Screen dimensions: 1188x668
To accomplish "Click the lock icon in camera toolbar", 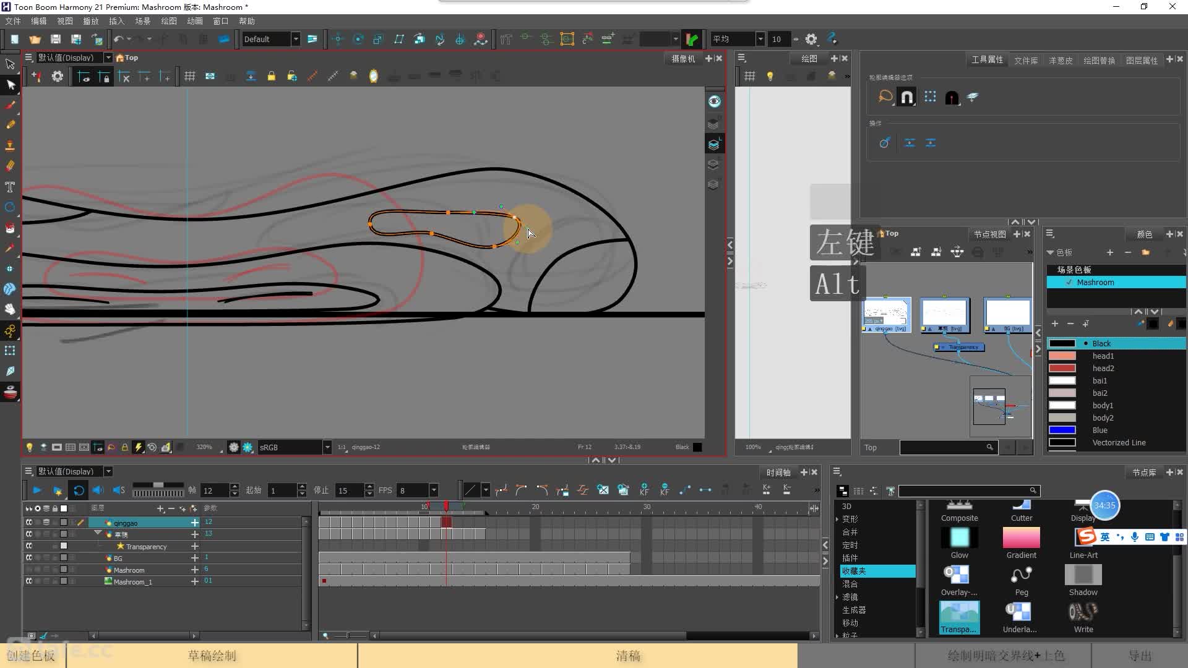I will [271, 76].
